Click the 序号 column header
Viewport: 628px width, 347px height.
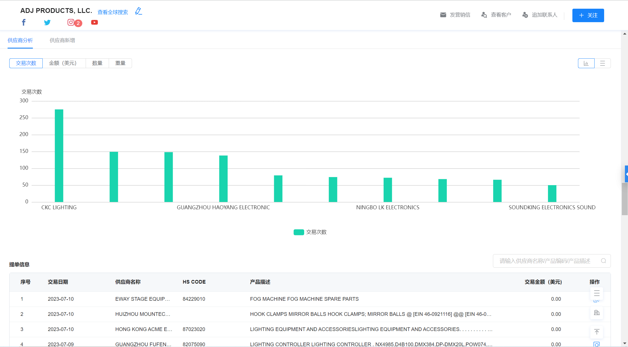pyautogui.click(x=26, y=282)
